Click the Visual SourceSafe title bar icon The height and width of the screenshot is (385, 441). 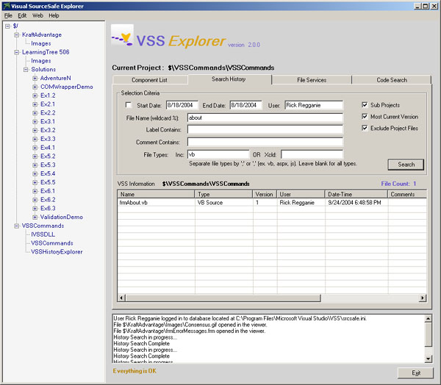pos(6,6)
